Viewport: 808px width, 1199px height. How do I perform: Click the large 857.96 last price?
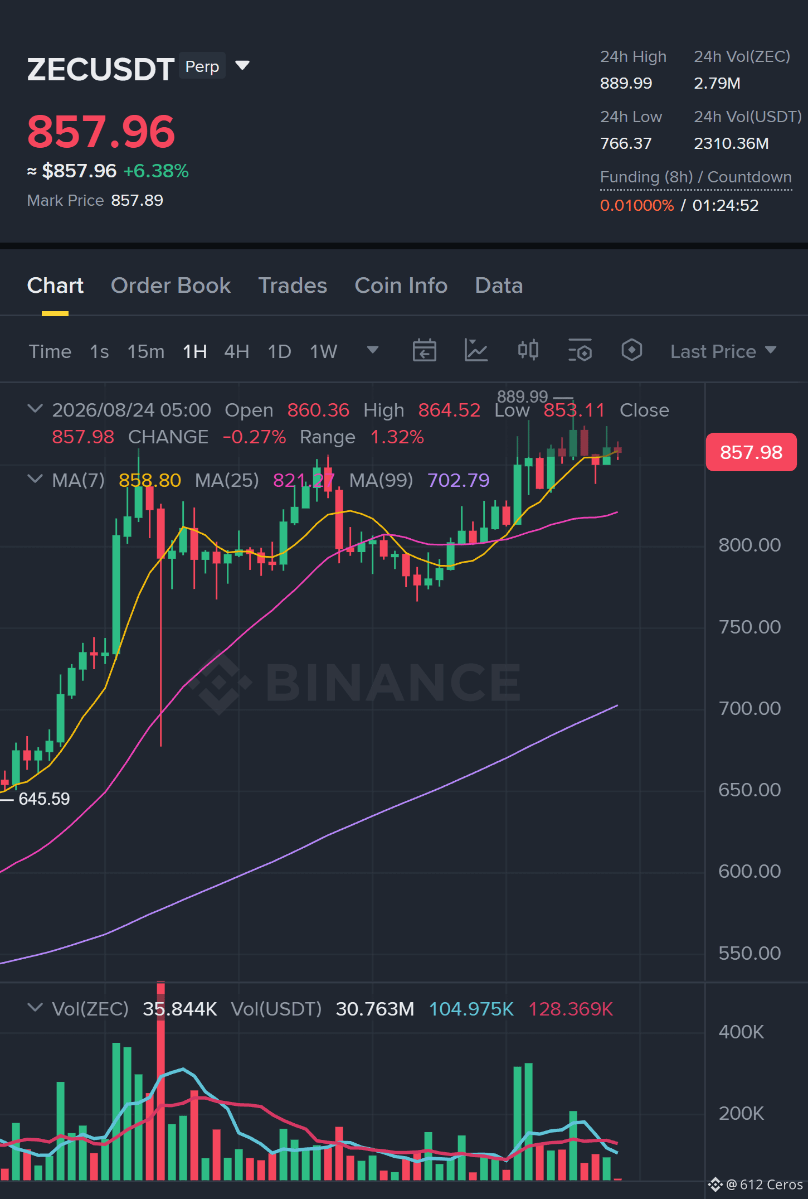pos(101,132)
